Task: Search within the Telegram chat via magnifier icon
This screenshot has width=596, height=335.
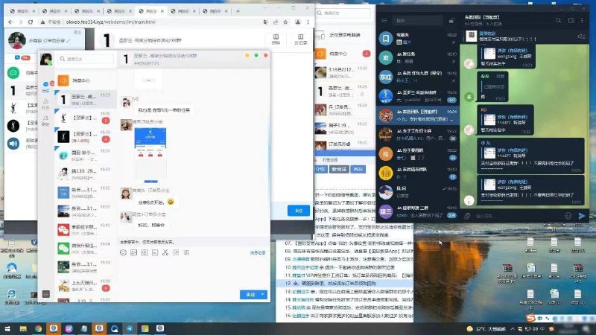Action: (x=558, y=21)
